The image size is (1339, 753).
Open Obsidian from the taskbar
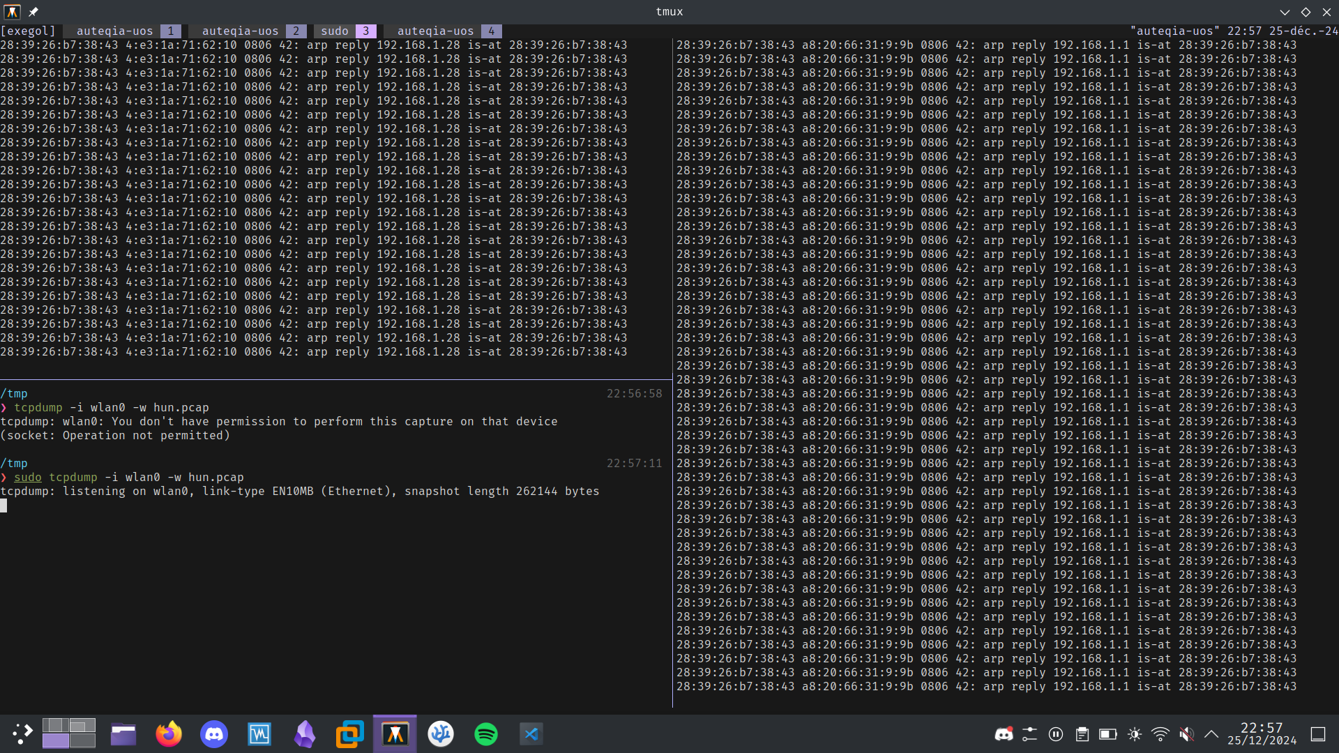tap(305, 733)
